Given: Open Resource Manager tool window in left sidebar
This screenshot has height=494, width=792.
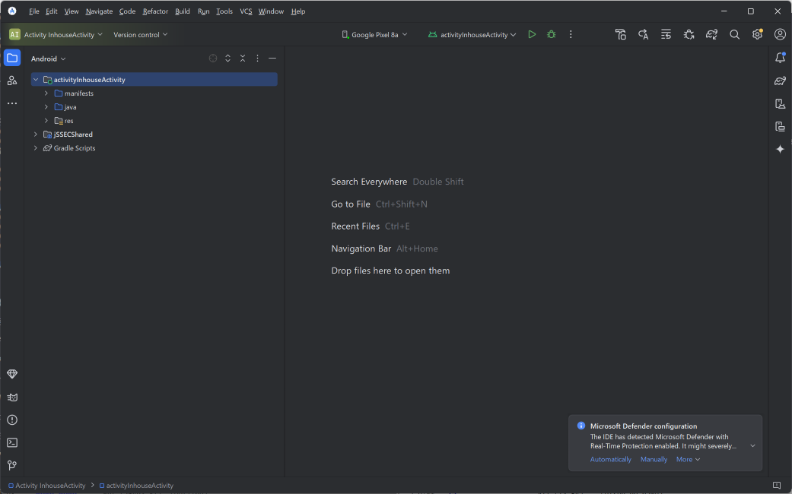Looking at the screenshot, I should pos(12,81).
